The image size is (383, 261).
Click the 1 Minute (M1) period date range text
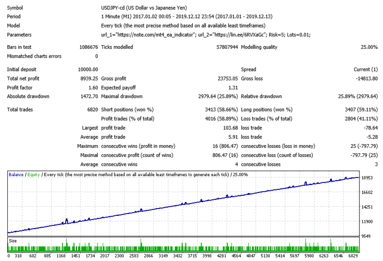(187, 17)
